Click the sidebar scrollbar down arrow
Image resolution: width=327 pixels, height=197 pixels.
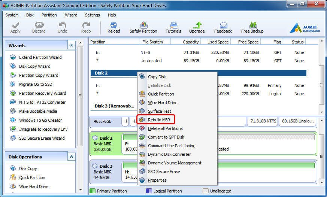tap(81, 190)
